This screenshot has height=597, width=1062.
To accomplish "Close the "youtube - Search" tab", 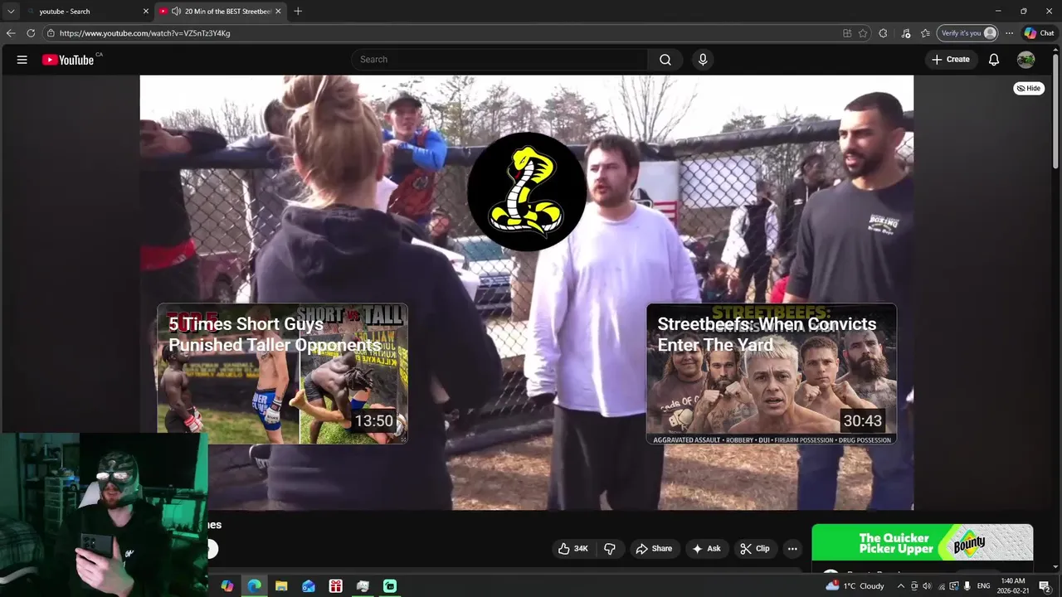I will pyautogui.click(x=146, y=11).
